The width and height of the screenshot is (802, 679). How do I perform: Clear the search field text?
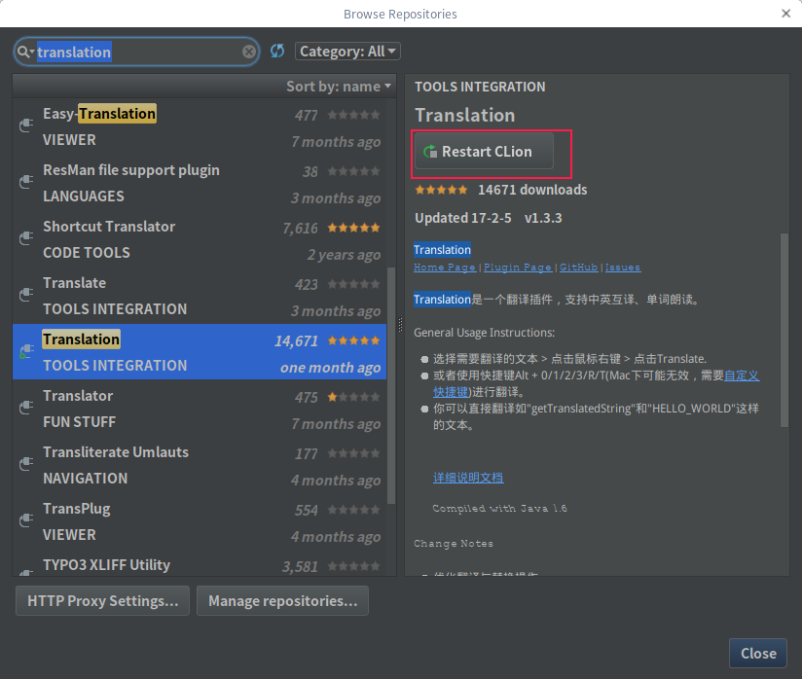tap(249, 52)
